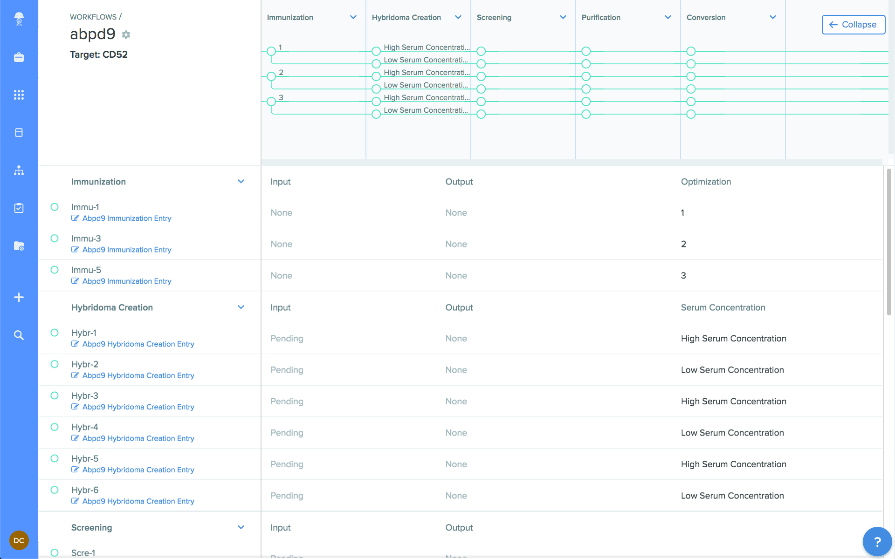
Task: Click the status circle beside Immu-1
Action: (x=55, y=207)
